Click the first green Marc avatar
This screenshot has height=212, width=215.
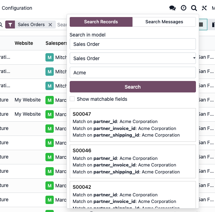(50, 100)
